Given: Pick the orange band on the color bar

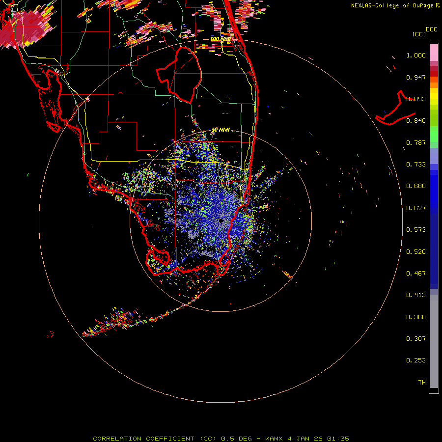Looking at the screenshot, I should pos(434,85).
